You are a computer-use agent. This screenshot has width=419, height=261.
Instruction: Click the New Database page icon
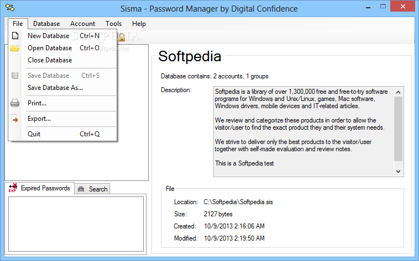15,35
